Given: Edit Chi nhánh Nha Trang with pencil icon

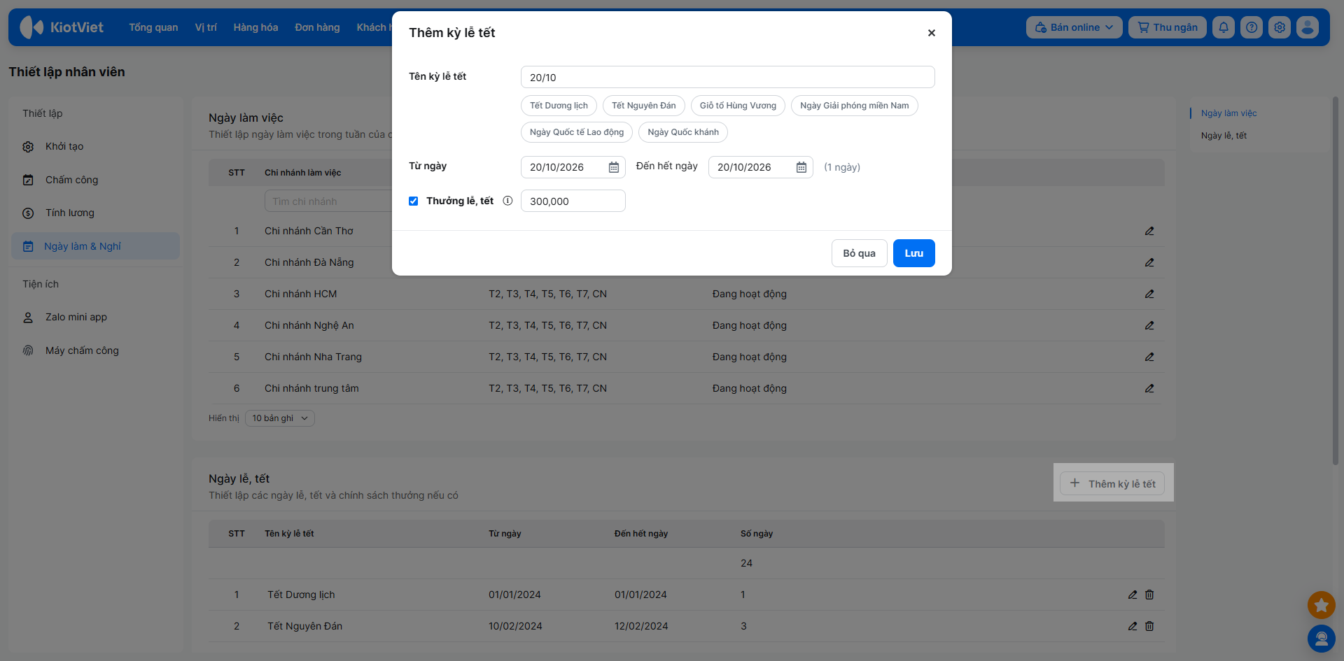Looking at the screenshot, I should (x=1149, y=357).
